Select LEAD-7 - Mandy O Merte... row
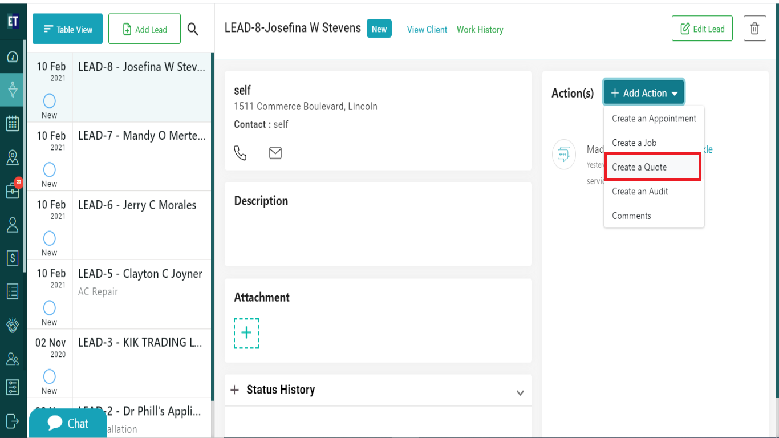Image resolution: width=779 pixels, height=438 pixels. 119,157
